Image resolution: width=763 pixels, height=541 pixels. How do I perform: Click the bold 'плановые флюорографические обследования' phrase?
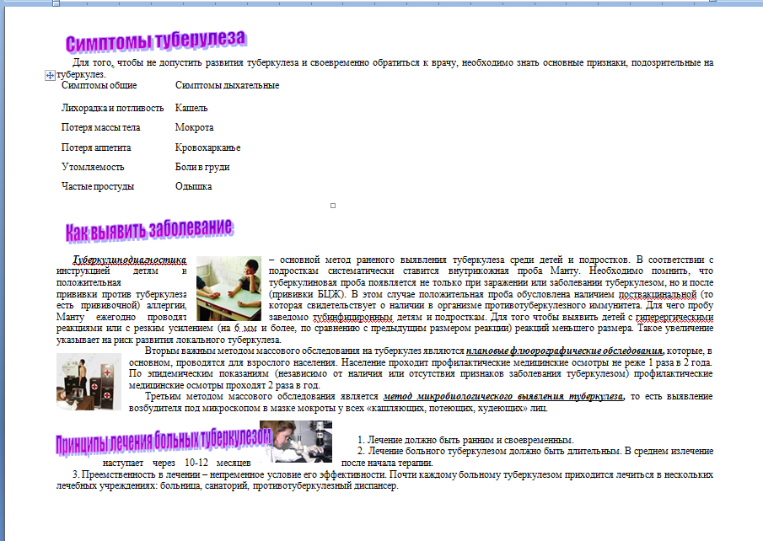point(565,350)
